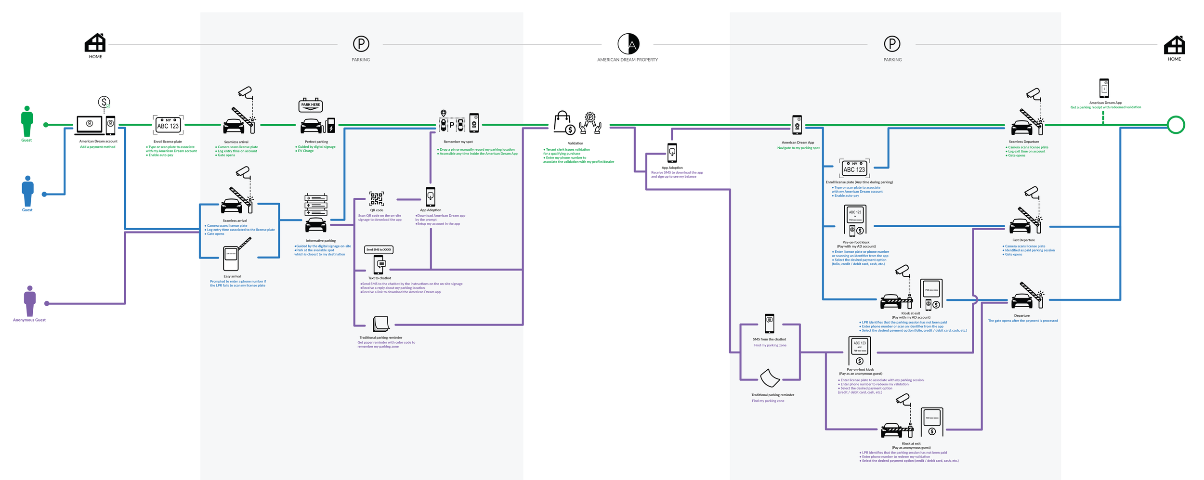The width and height of the screenshot is (1204, 480).
Task: Click 'Get a parking receipt with redeemed validation'
Action: pos(1105,107)
